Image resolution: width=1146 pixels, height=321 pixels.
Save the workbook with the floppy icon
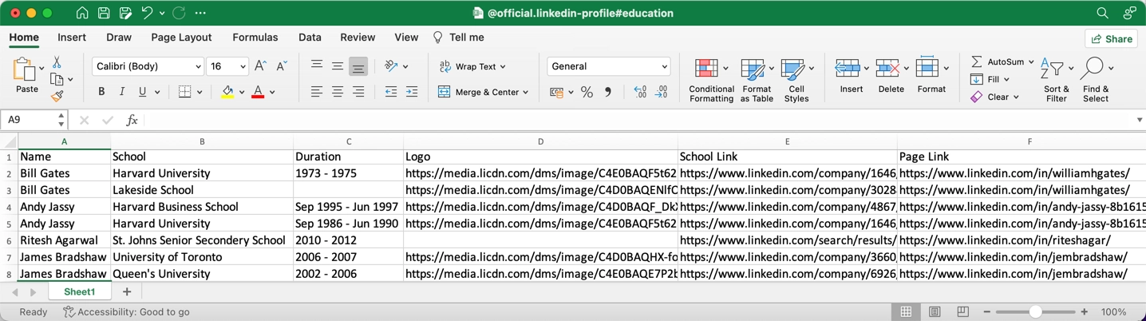104,13
